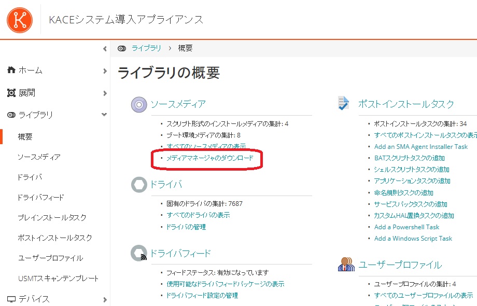Click ドライバフィード設定の管理 link
The width and height of the screenshot is (477, 306).
point(202,295)
